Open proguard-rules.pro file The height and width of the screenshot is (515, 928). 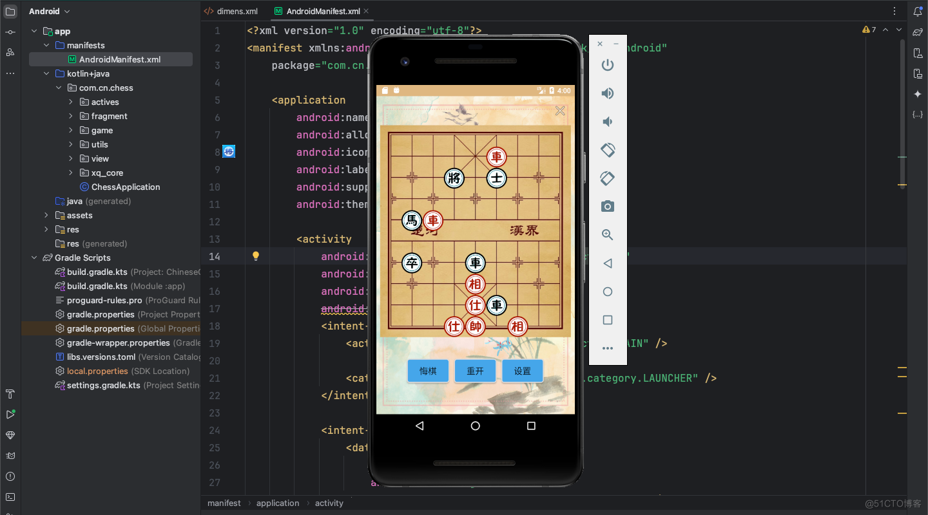(x=104, y=300)
